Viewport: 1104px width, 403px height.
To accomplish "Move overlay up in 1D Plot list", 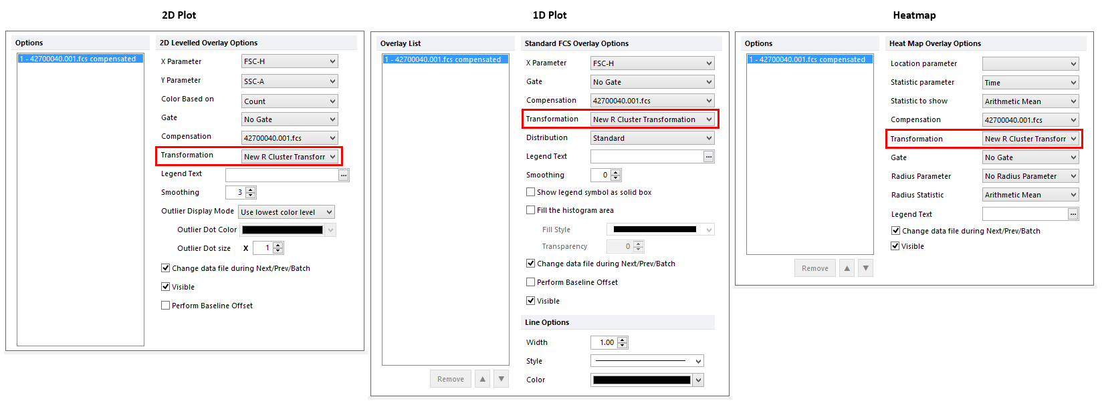I will [x=483, y=379].
